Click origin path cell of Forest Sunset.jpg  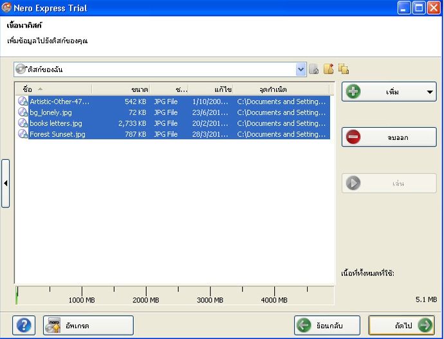click(x=281, y=134)
